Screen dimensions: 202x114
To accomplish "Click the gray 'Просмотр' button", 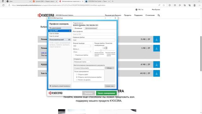I will (88, 93).
